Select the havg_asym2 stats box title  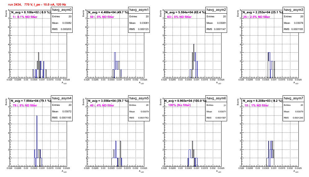(216, 10)
